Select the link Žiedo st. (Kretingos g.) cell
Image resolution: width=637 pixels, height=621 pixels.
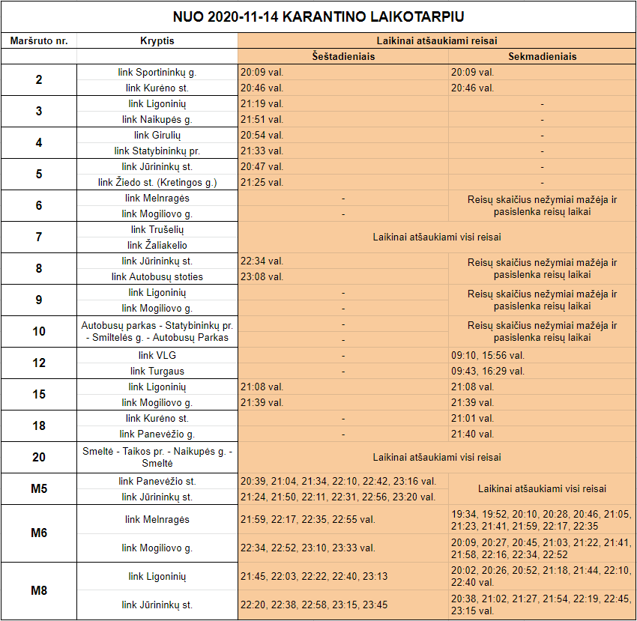157,182
